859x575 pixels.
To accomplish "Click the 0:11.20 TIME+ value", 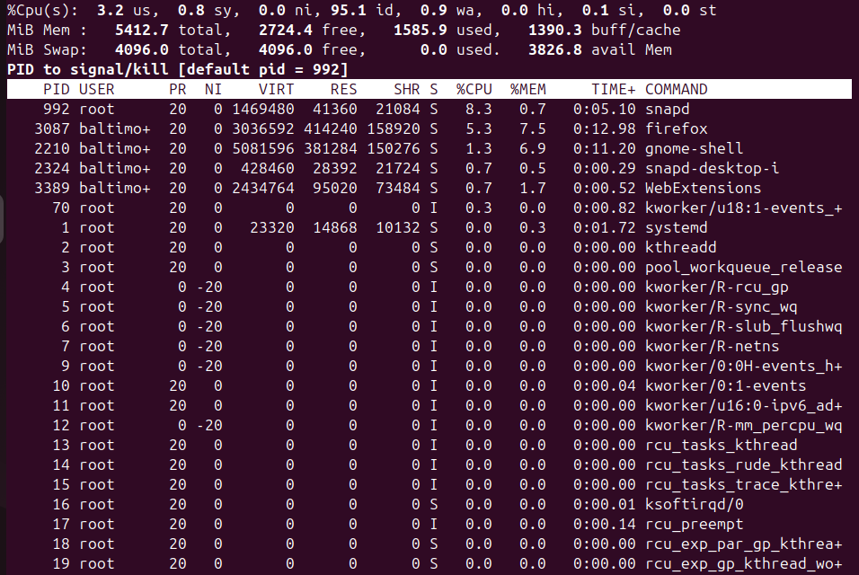I will point(604,148).
